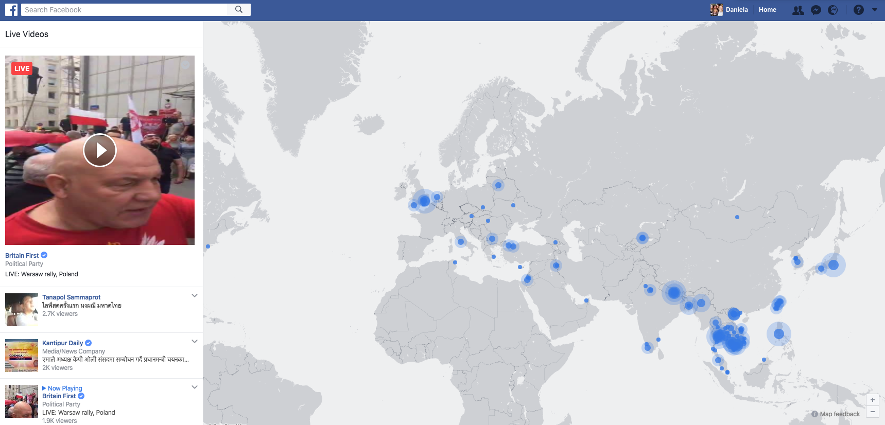The width and height of the screenshot is (885, 425).
Task: Click the live dot over Israel
Action: pyautogui.click(x=527, y=279)
